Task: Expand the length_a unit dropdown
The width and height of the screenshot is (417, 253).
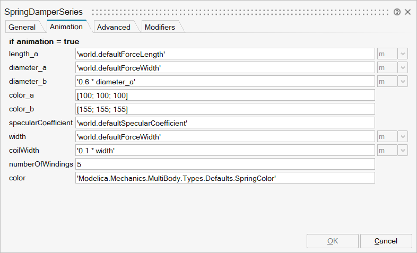Action: [403, 54]
